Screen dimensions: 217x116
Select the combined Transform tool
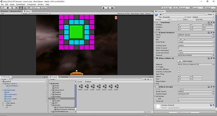point(25,8)
